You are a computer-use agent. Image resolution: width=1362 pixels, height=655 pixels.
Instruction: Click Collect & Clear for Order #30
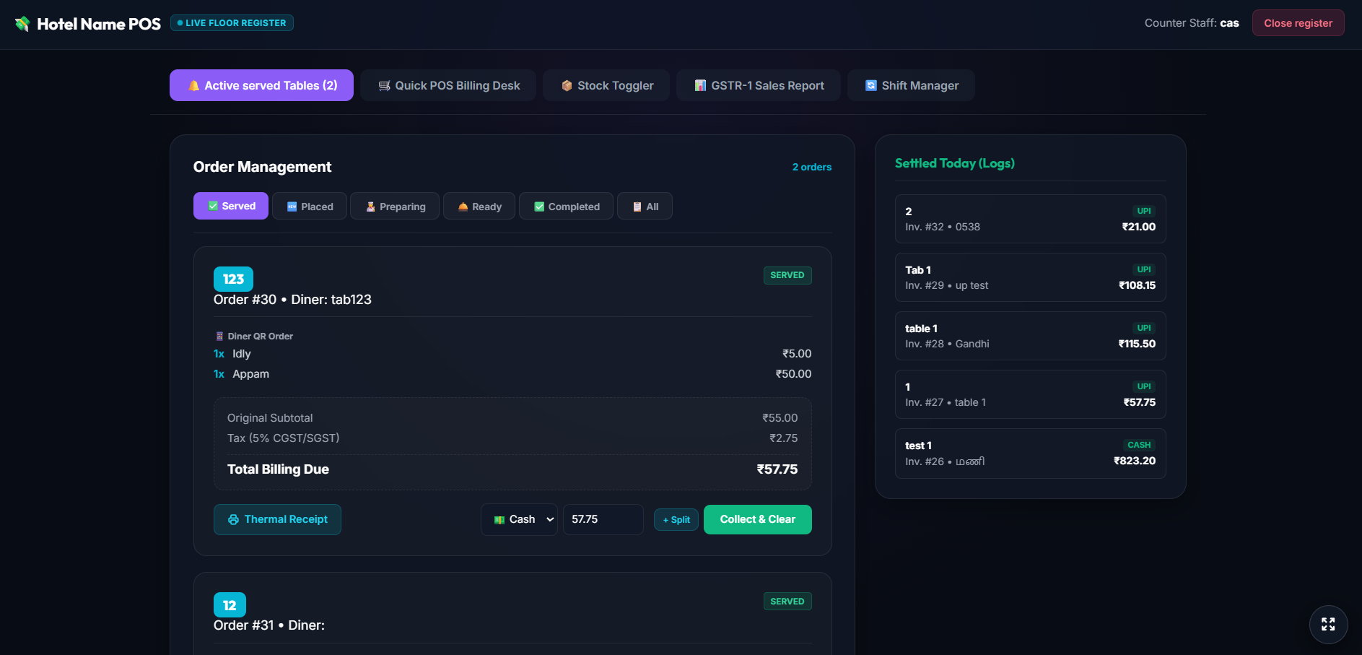pyautogui.click(x=758, y=519)
